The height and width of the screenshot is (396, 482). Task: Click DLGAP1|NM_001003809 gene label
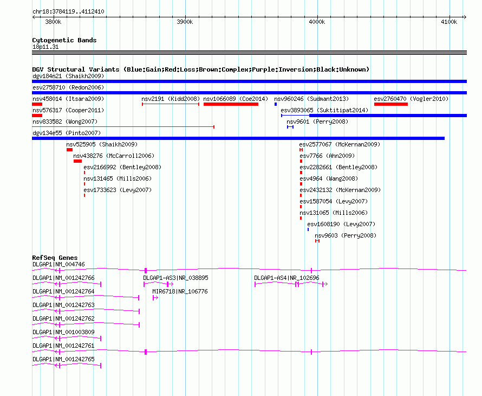point(63,332)
